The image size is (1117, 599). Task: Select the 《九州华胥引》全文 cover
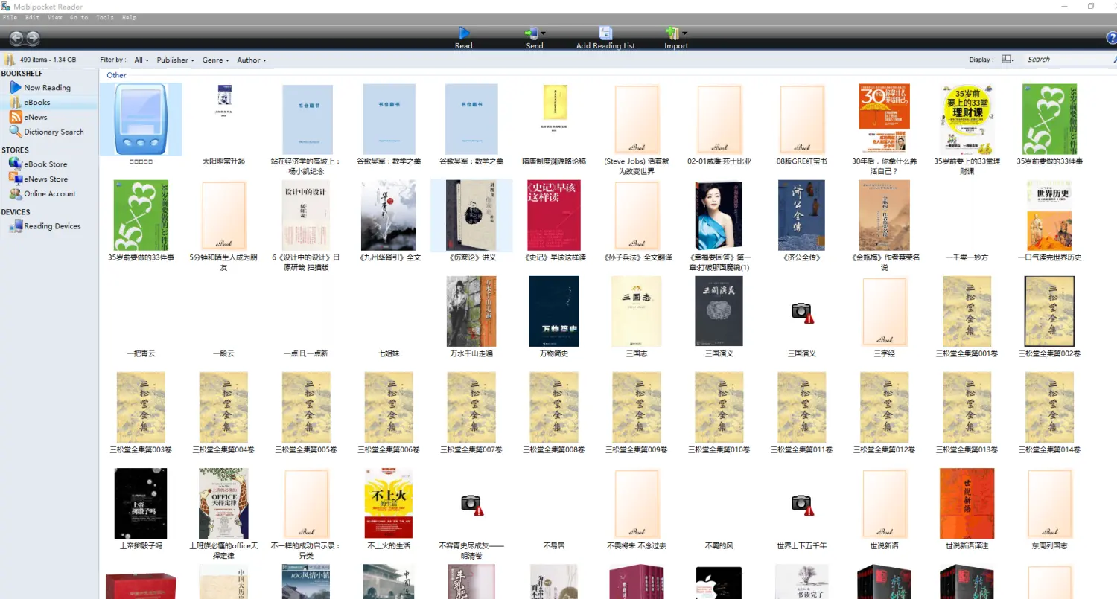tap(389, 215)
